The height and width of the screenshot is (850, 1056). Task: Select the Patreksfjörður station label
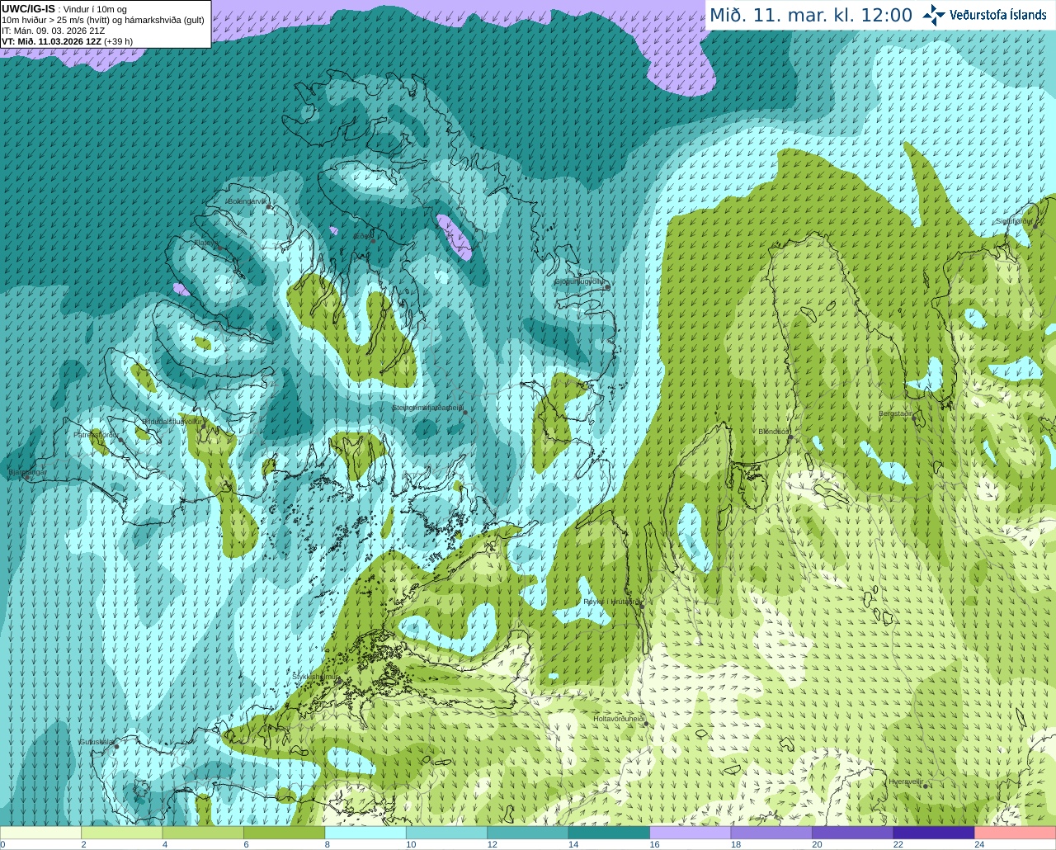coord(97,434)
